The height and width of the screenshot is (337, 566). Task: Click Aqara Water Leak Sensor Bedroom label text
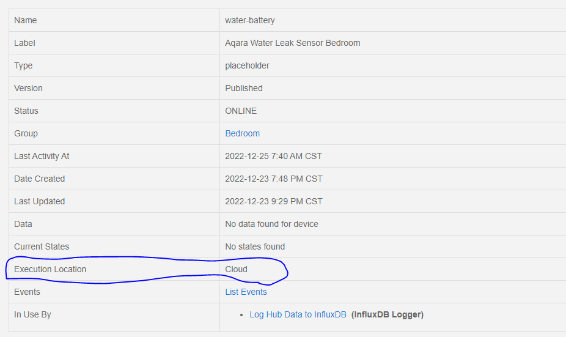[x=292, y=43]
